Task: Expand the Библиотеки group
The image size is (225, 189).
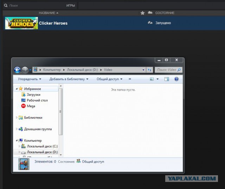Action: (x=17, y=117)
